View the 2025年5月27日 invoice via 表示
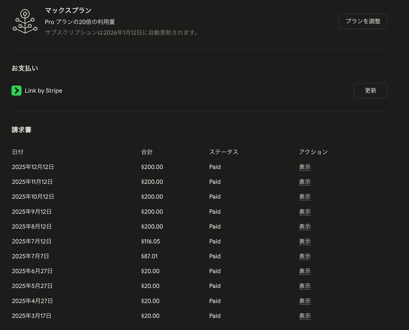This screenshot has width=409, height=330. coord(305,286)
